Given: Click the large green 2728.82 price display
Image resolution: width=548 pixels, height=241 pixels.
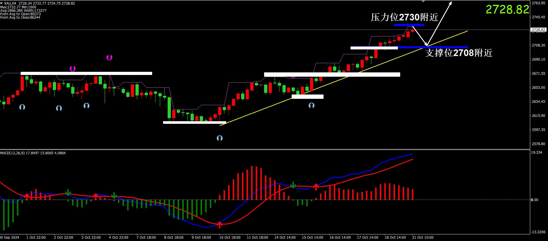Looking at the screenshot, I should [x=507, y=10].
